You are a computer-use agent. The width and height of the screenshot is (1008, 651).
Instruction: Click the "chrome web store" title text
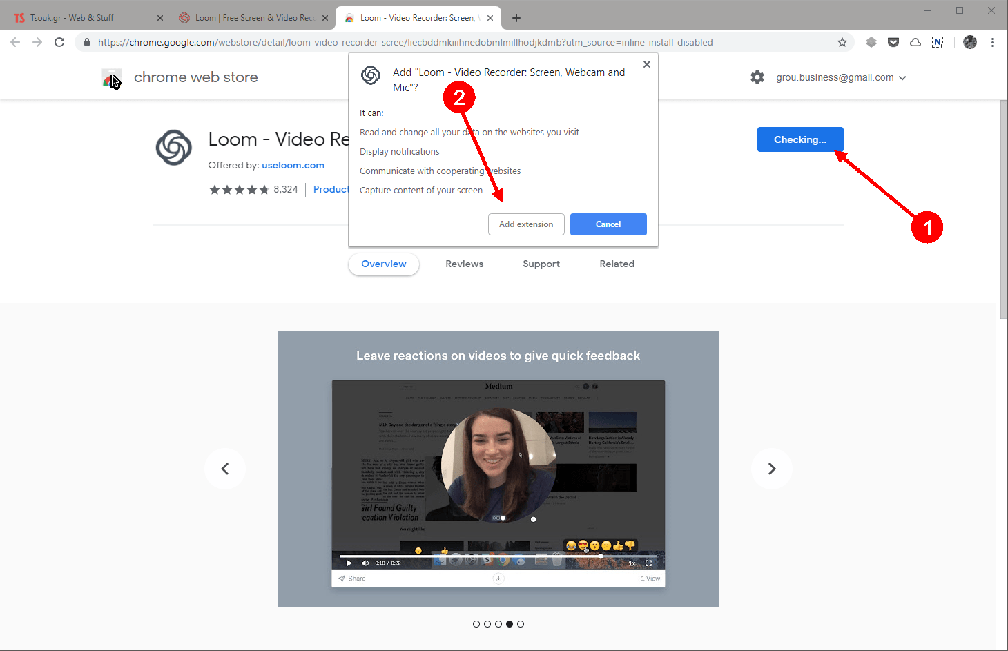[196, 77]
